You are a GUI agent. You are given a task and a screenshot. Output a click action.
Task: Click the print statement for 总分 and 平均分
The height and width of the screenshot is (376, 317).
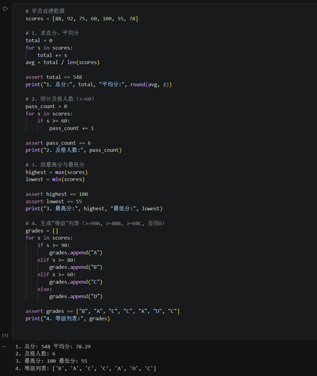[99, 84]
